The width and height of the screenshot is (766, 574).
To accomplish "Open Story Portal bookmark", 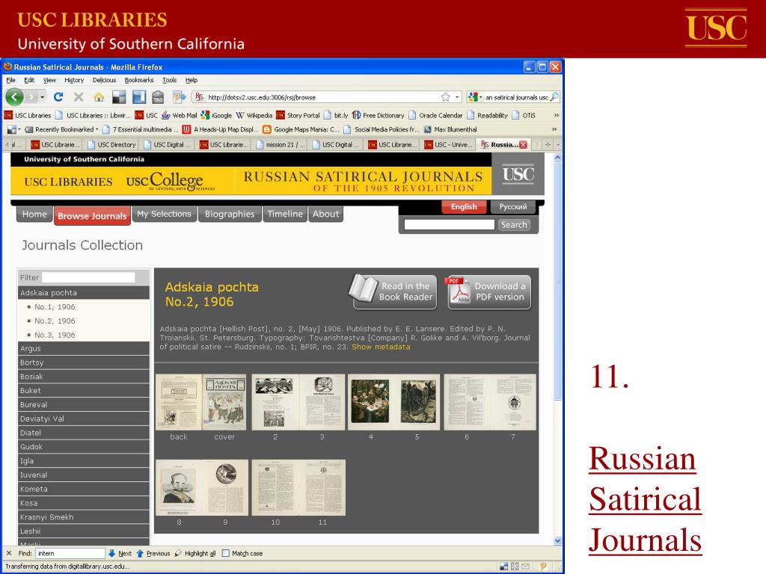I will tap(298, 115).
